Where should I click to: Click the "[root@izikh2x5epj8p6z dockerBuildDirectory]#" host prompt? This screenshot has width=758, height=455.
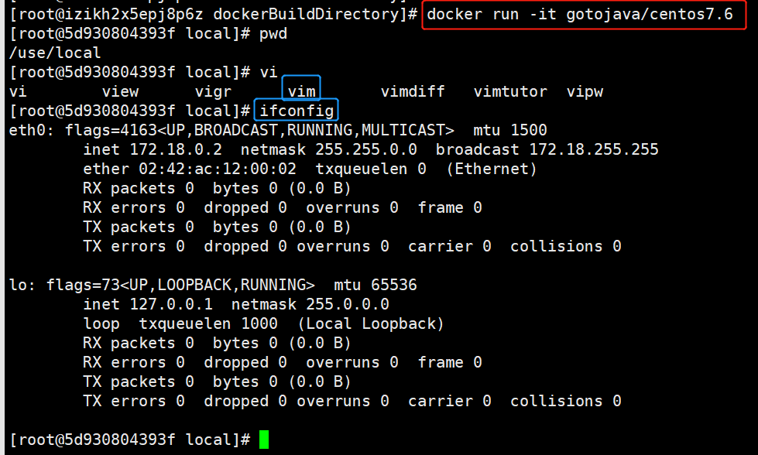[x=213, y=15]
